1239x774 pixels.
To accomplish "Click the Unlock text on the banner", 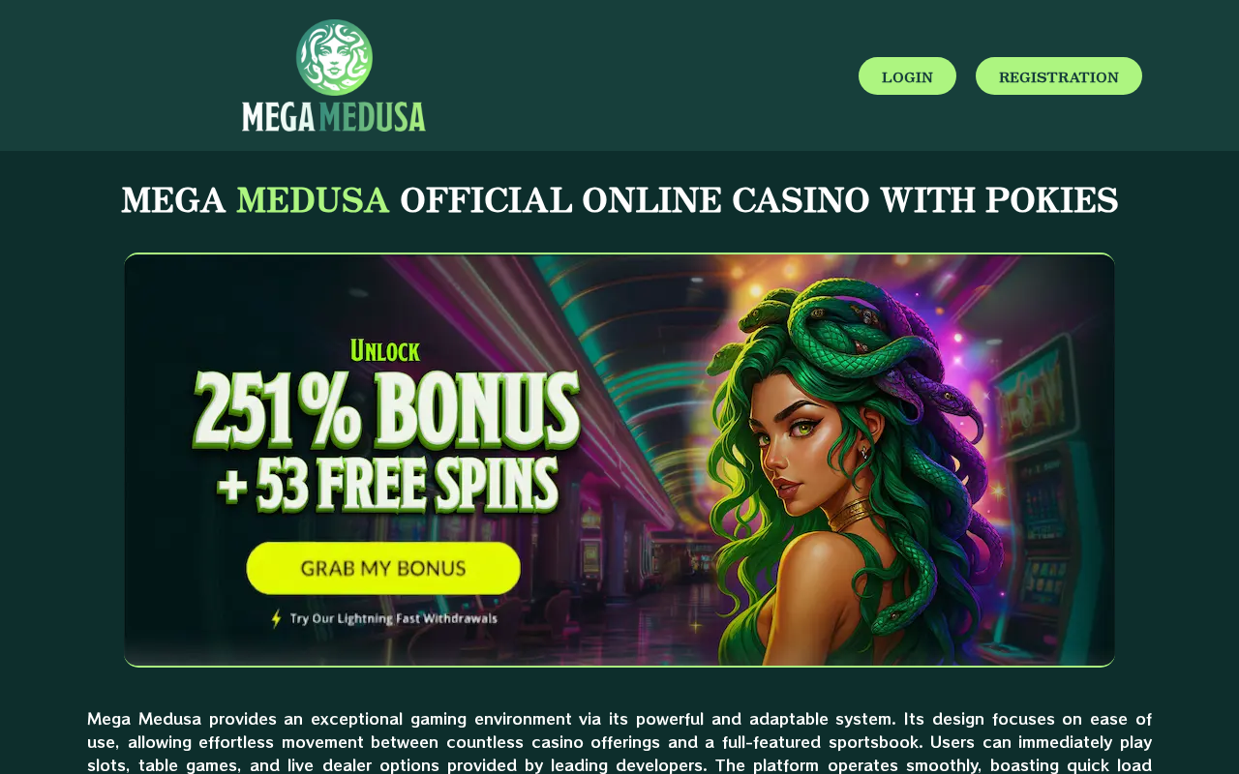I will tap(385, 350).
